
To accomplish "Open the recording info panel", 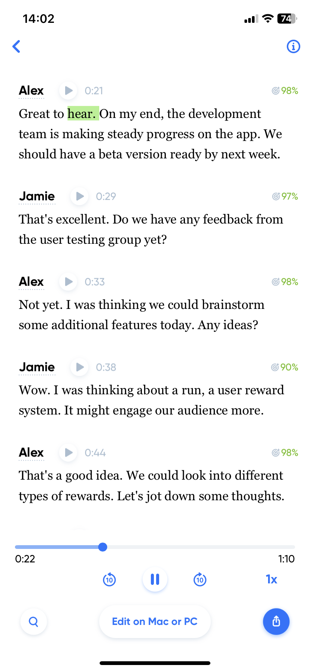I will 294,46.
